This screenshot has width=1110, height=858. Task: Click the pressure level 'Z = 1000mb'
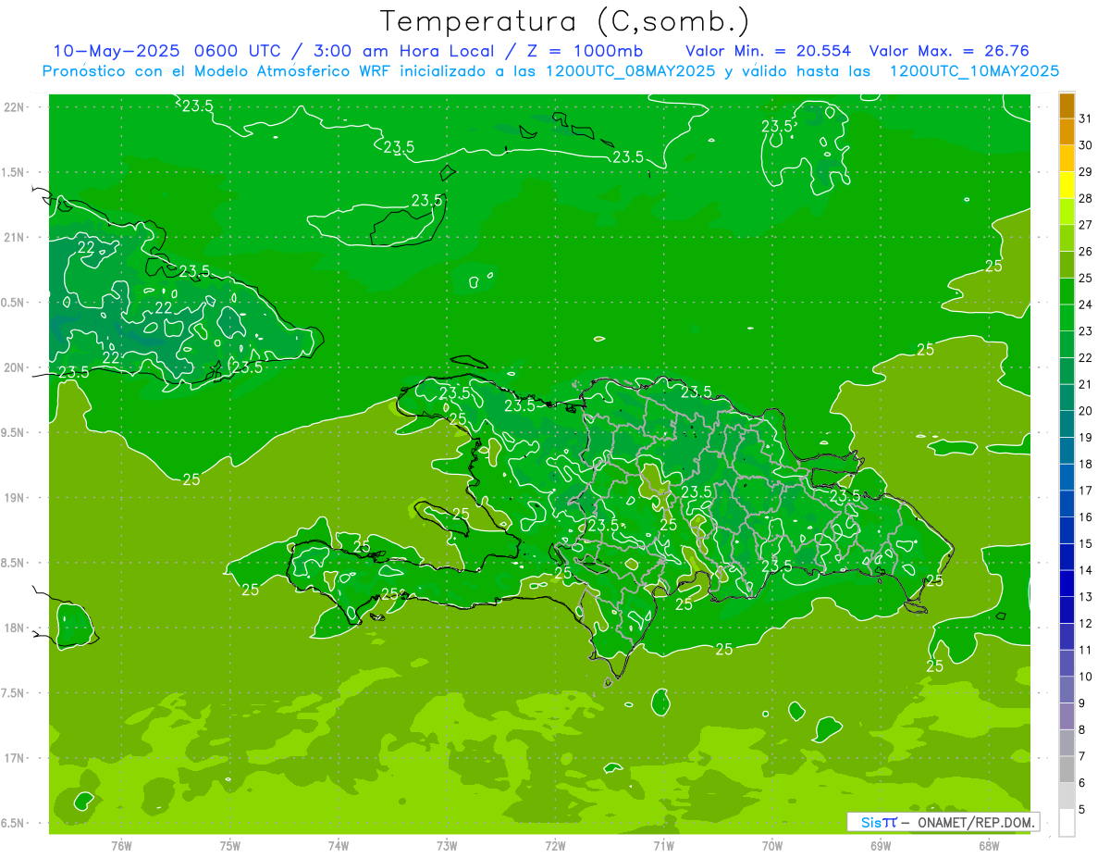(x=585, y=51)
